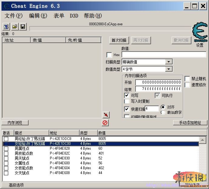The width and height of the screenshot is (209, 189).
Task: Activate the 男天赋点 entry checkbox
Action: click(6, 159)
